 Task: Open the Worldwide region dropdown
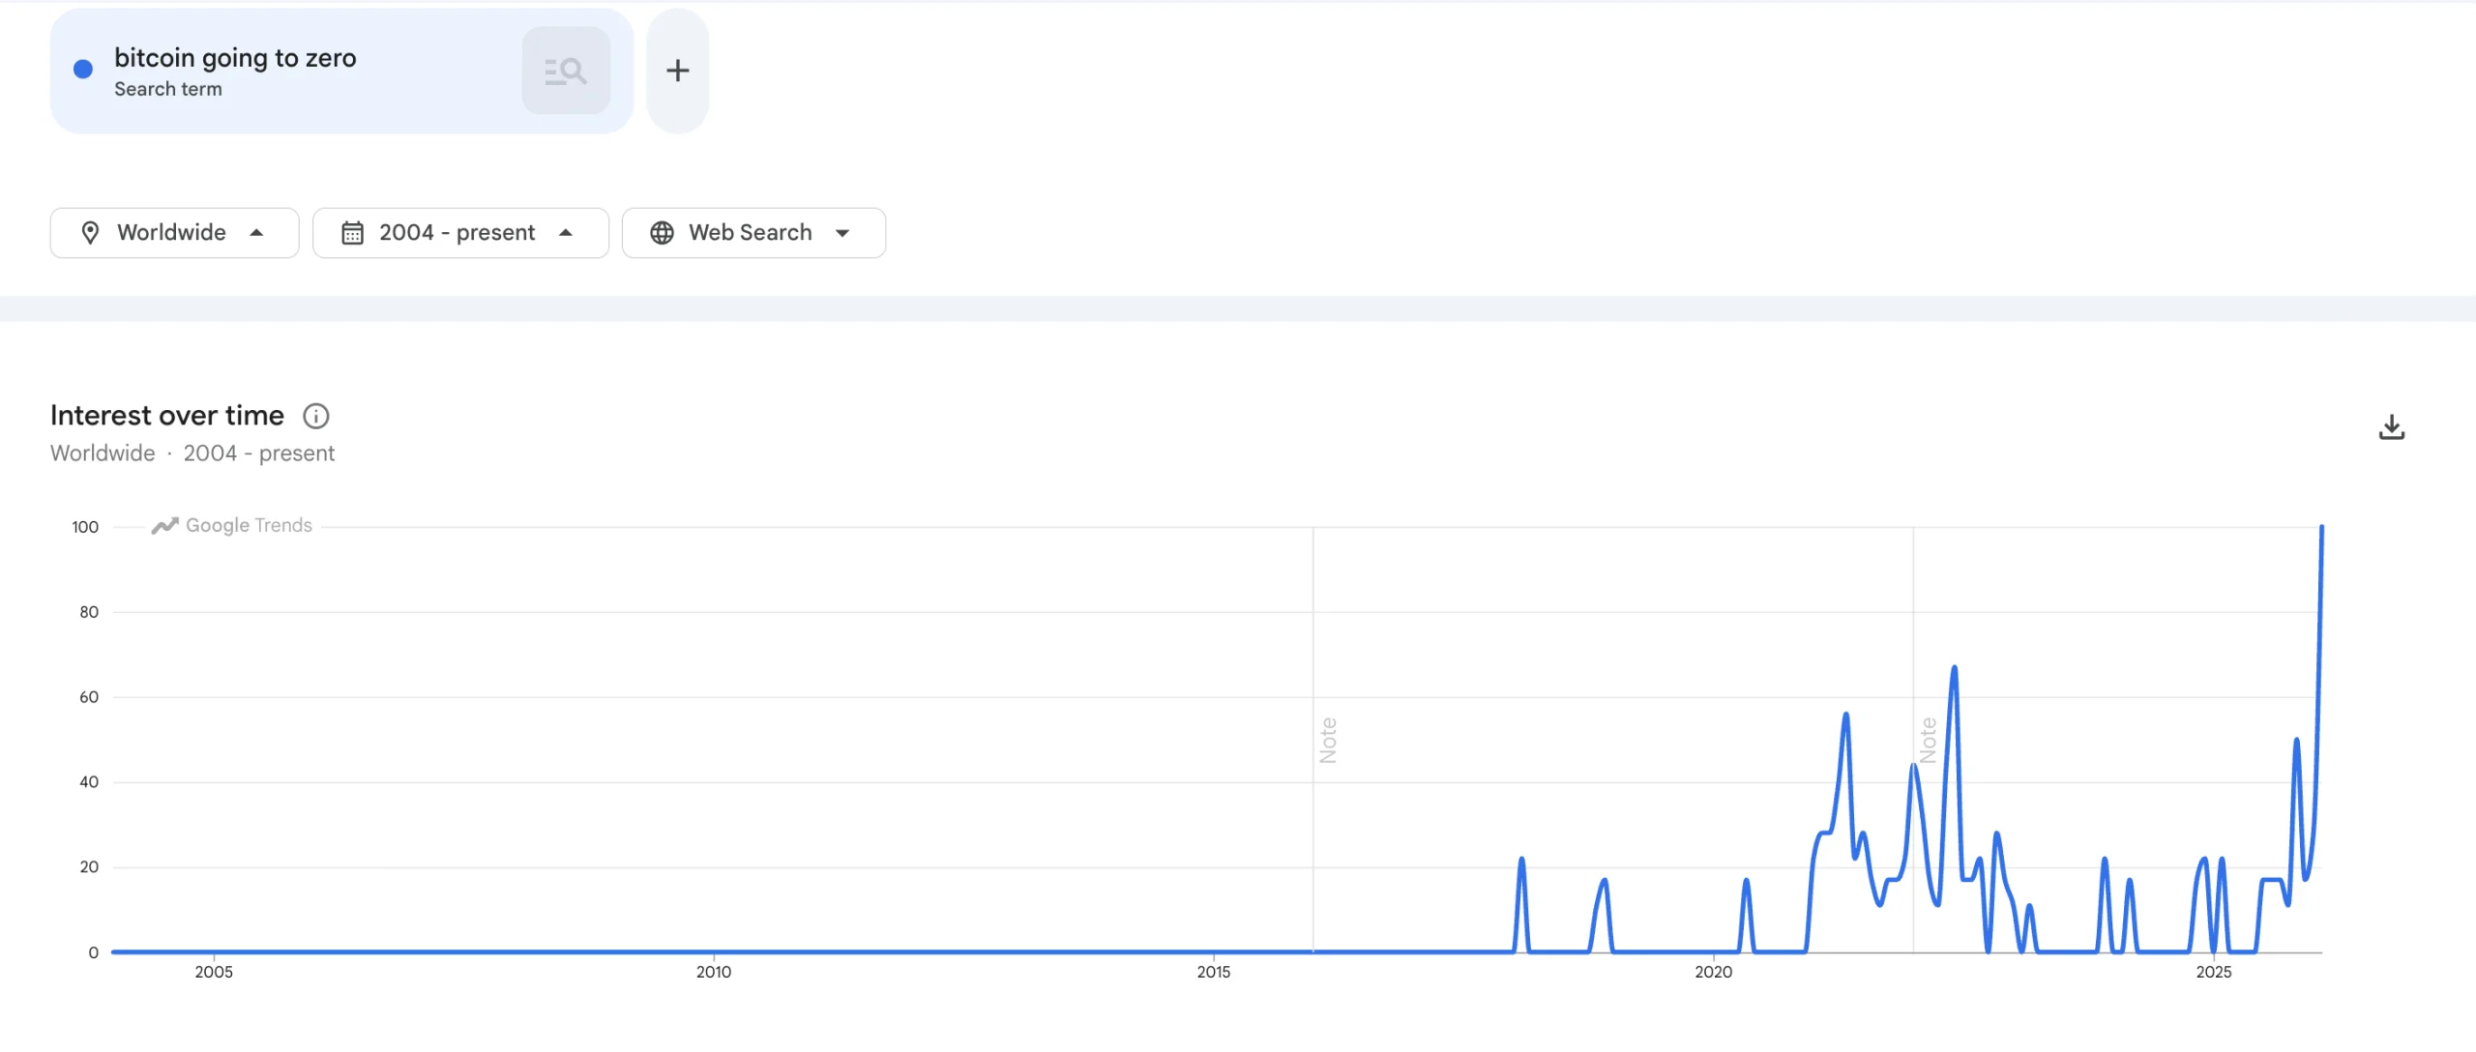[x=174, y=232]
